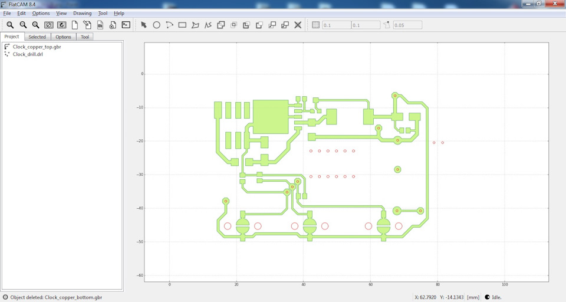Click the Grid Y distance field
566x302 pixels.
366,25
